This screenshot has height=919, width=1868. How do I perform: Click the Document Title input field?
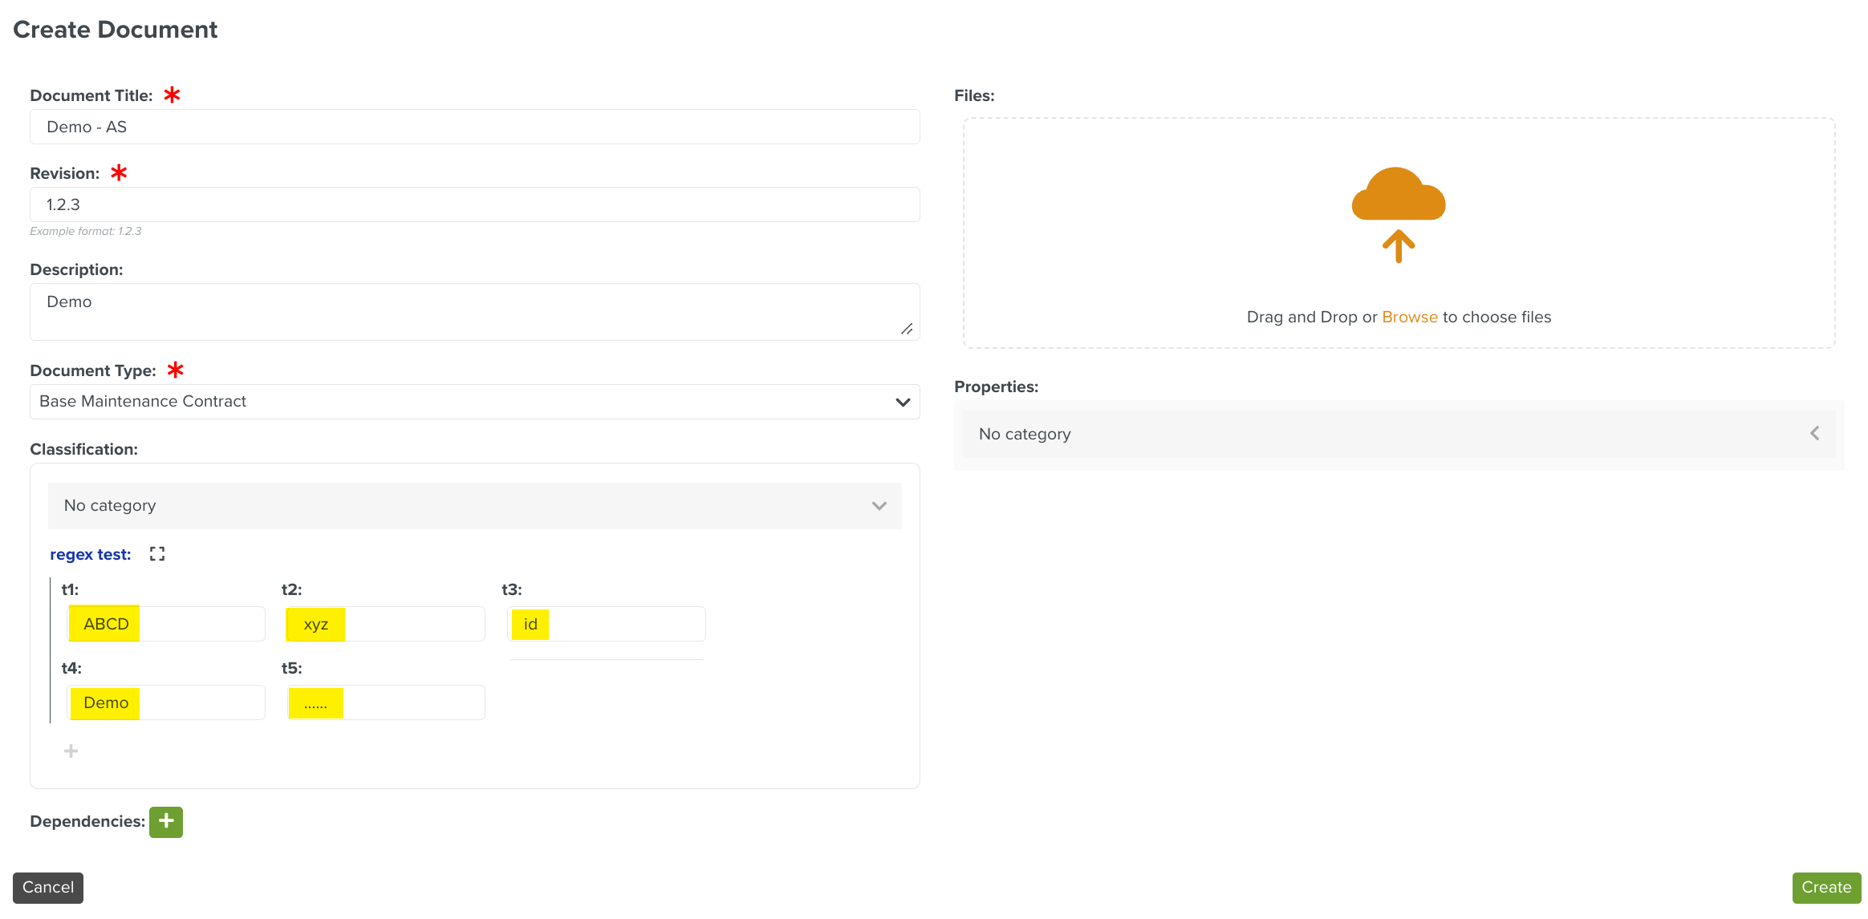[473, 126]
